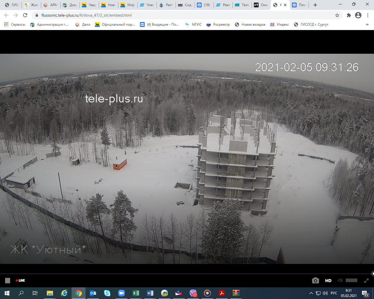Enter fullscreen mode in the player
This screenshot has width=374, height=299.
366,281
